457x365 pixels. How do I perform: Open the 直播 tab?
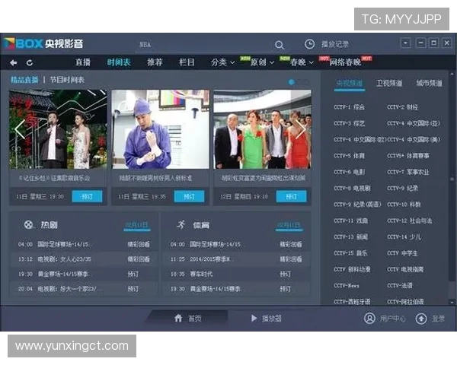pyautogui.click(x=83, y=62)
